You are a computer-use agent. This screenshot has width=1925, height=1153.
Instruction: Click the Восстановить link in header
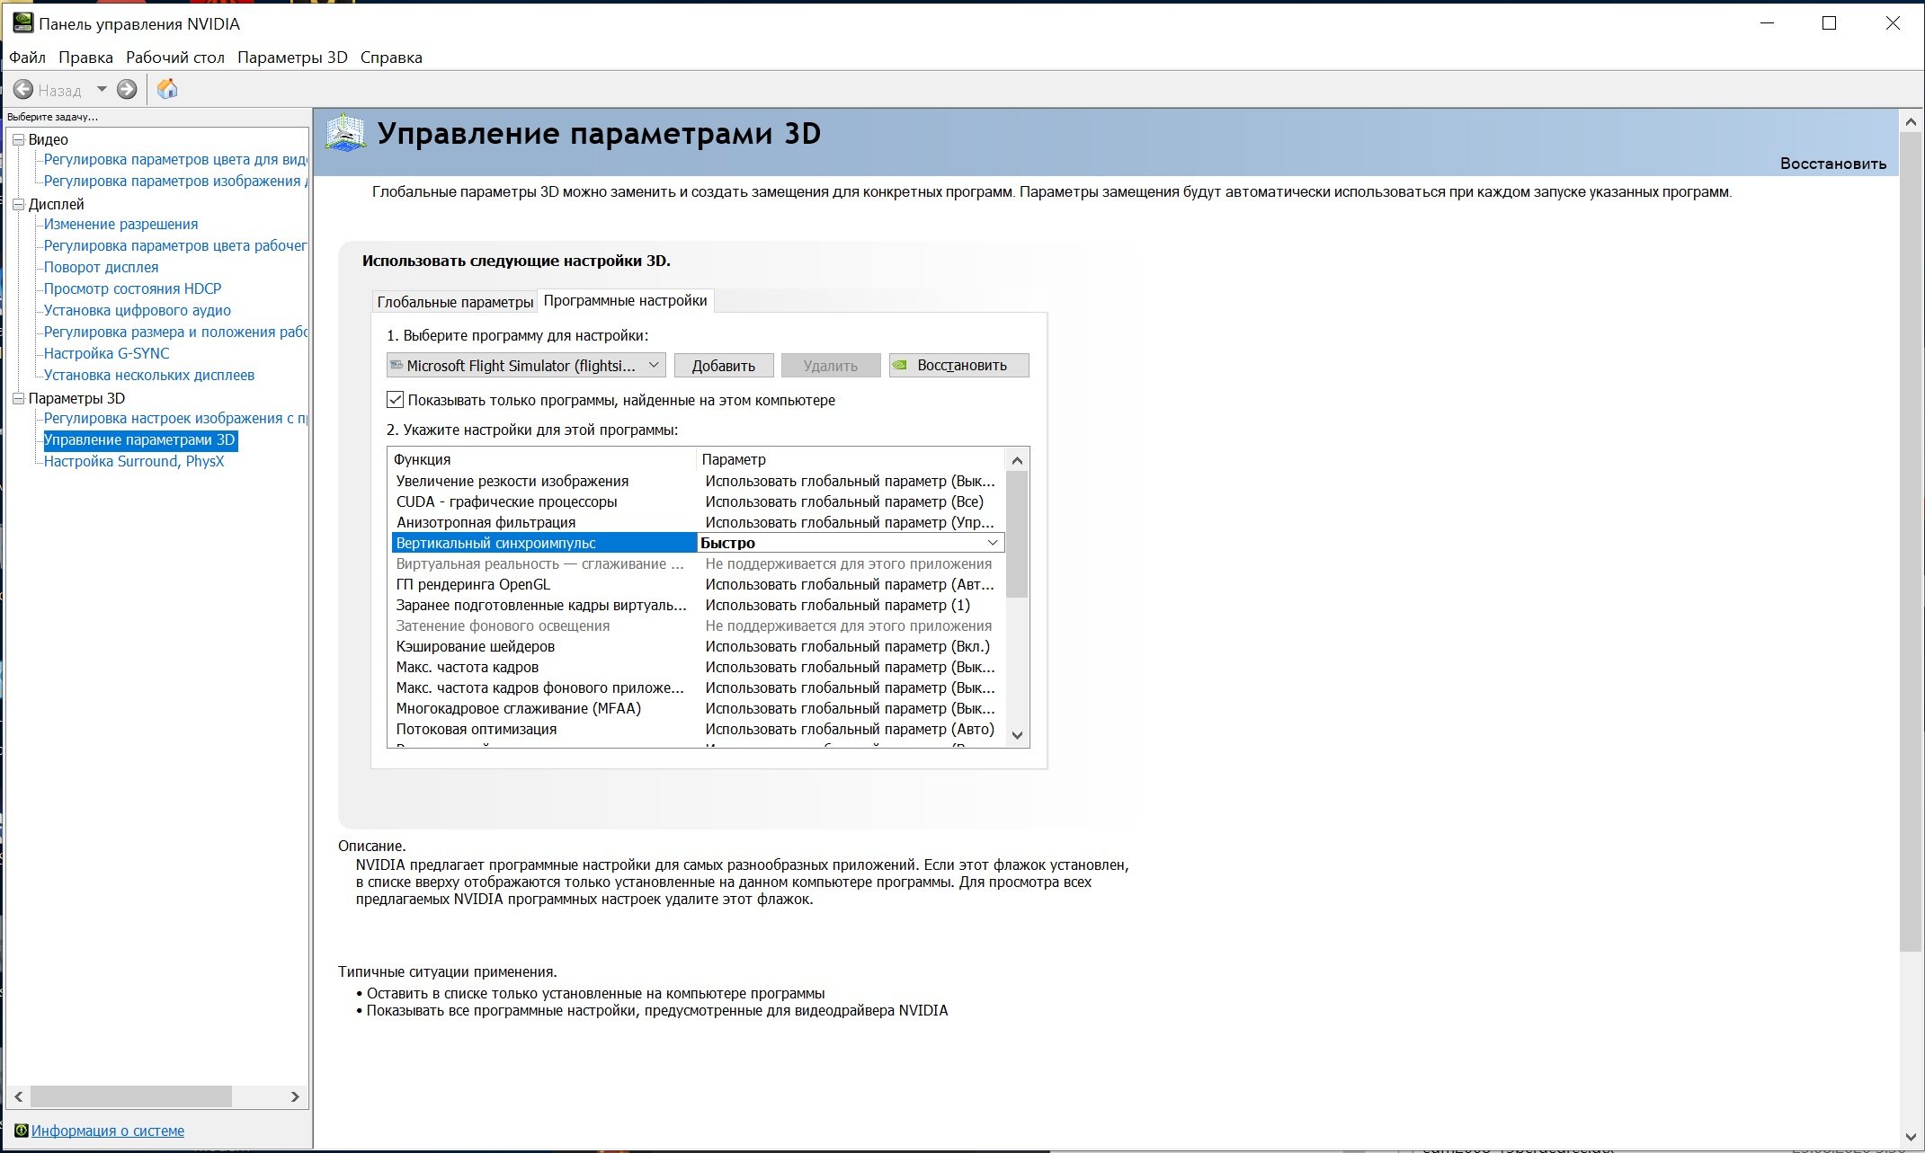pyautogui.click(x=1832, y=164)
